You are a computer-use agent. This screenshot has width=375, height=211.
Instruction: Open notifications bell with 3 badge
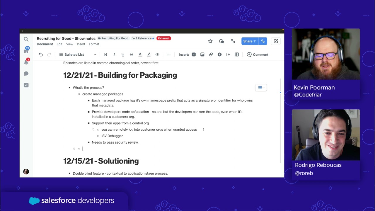point(26,62)
